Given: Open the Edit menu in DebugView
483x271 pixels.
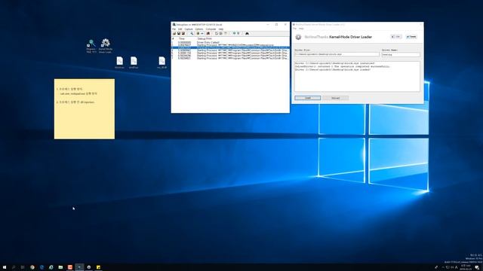Looking at the screenshot, I should point(180,29).
